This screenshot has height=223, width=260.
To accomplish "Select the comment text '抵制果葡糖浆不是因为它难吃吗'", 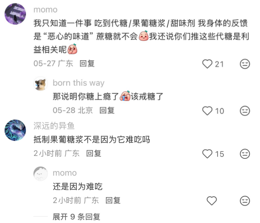I will coord(92,139).
